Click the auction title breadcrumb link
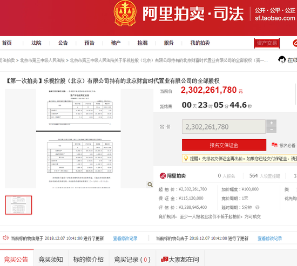 click(x=169, y=60)
